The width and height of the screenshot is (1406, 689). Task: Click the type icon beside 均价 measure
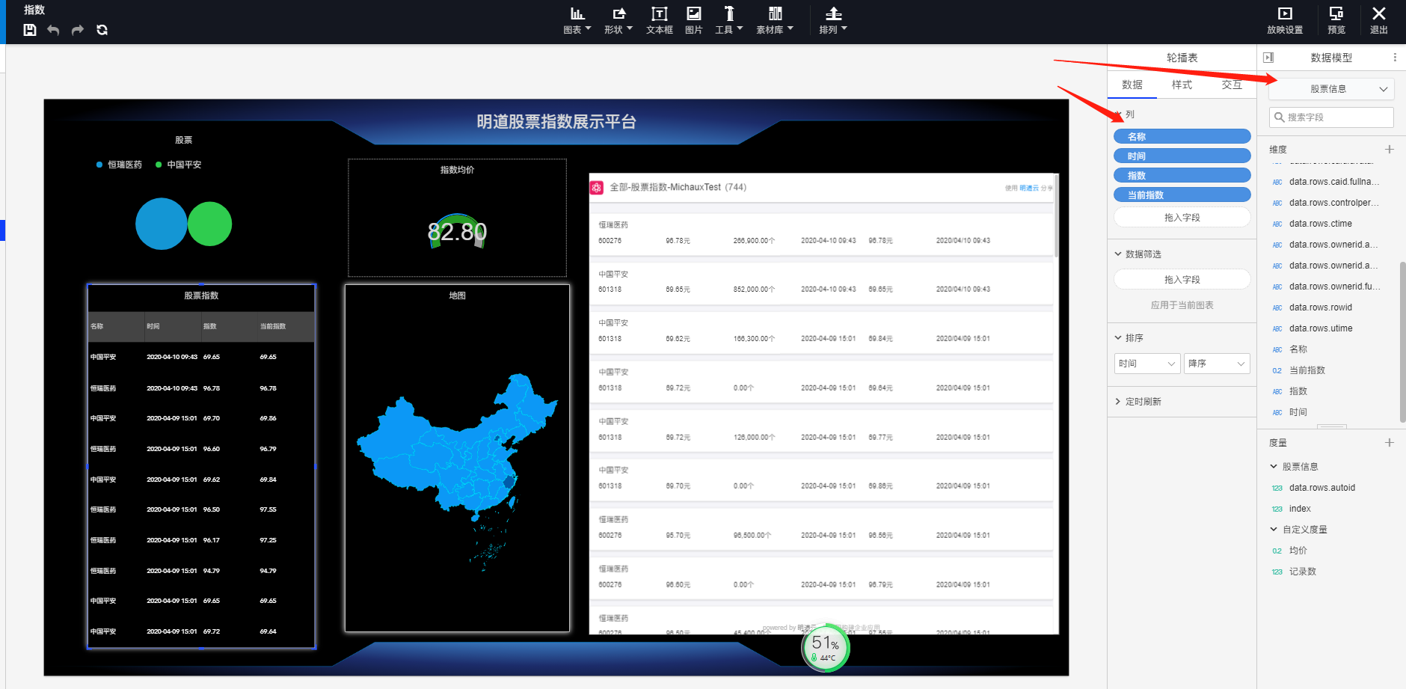1277,551
